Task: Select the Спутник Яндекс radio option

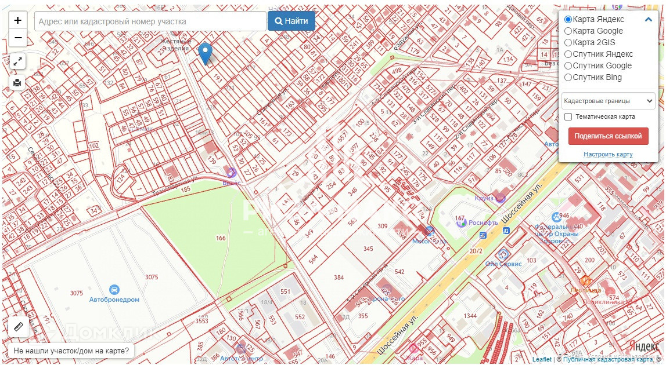Action: click(x=568, y=54)
